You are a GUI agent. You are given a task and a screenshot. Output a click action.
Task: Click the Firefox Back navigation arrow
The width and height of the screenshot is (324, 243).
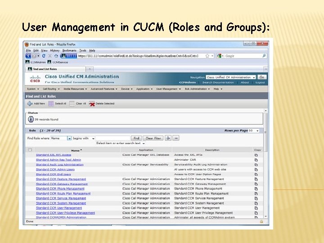(28, 56)
